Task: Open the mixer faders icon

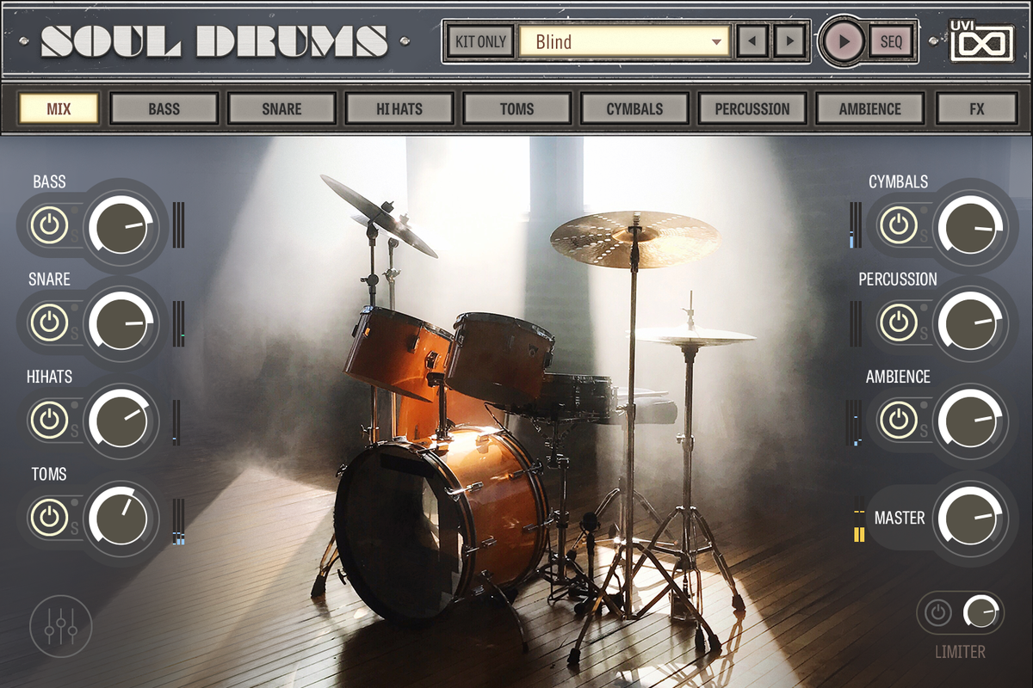Action: [60, 626]
